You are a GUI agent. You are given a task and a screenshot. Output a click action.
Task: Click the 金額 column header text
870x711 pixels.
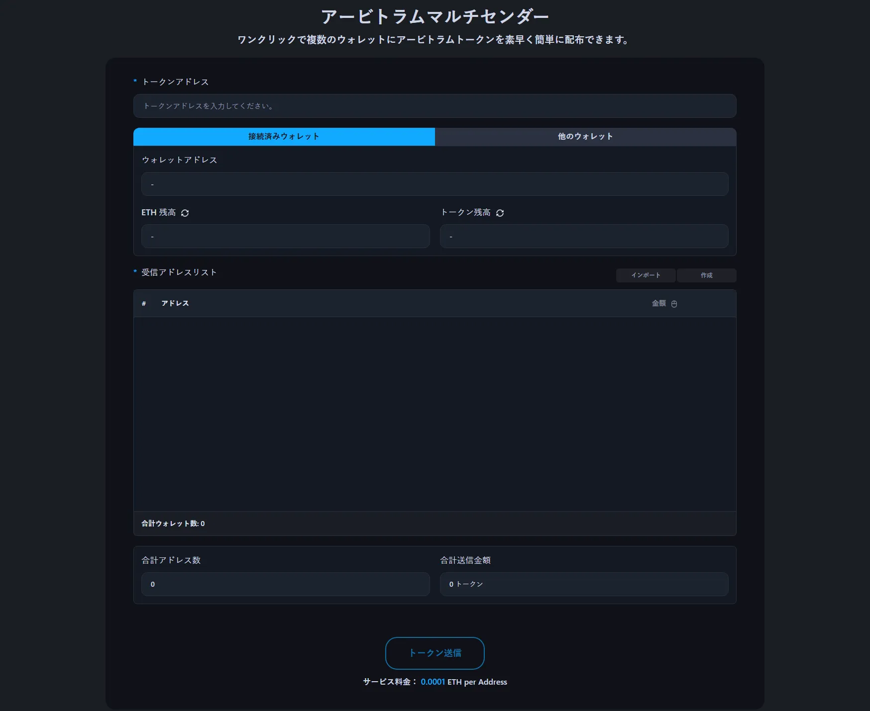[658, 303]
